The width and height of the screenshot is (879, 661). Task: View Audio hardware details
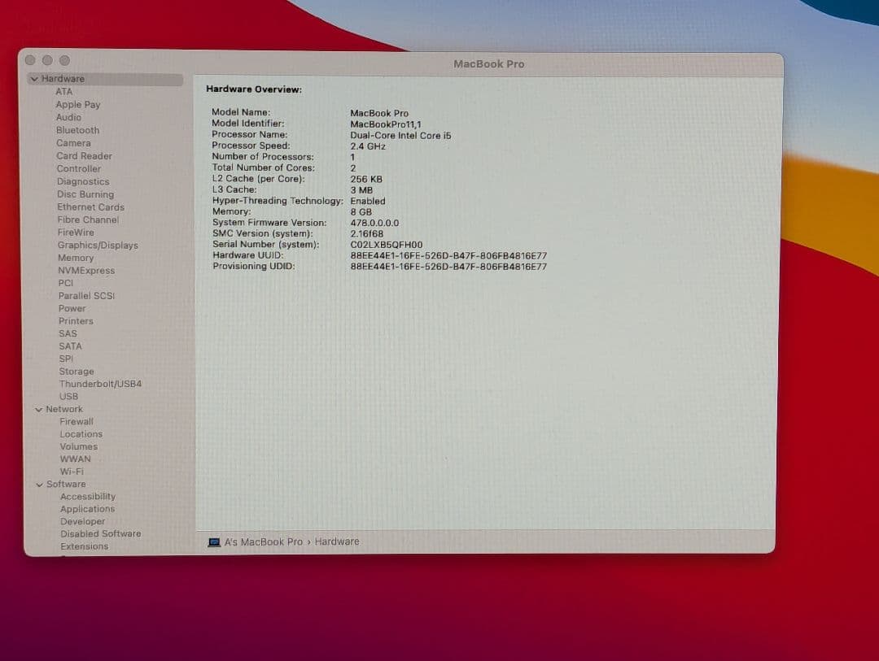tap(69, 117)
